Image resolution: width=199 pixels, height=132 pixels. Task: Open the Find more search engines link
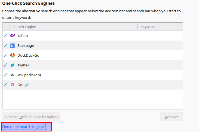click(24, 127)
